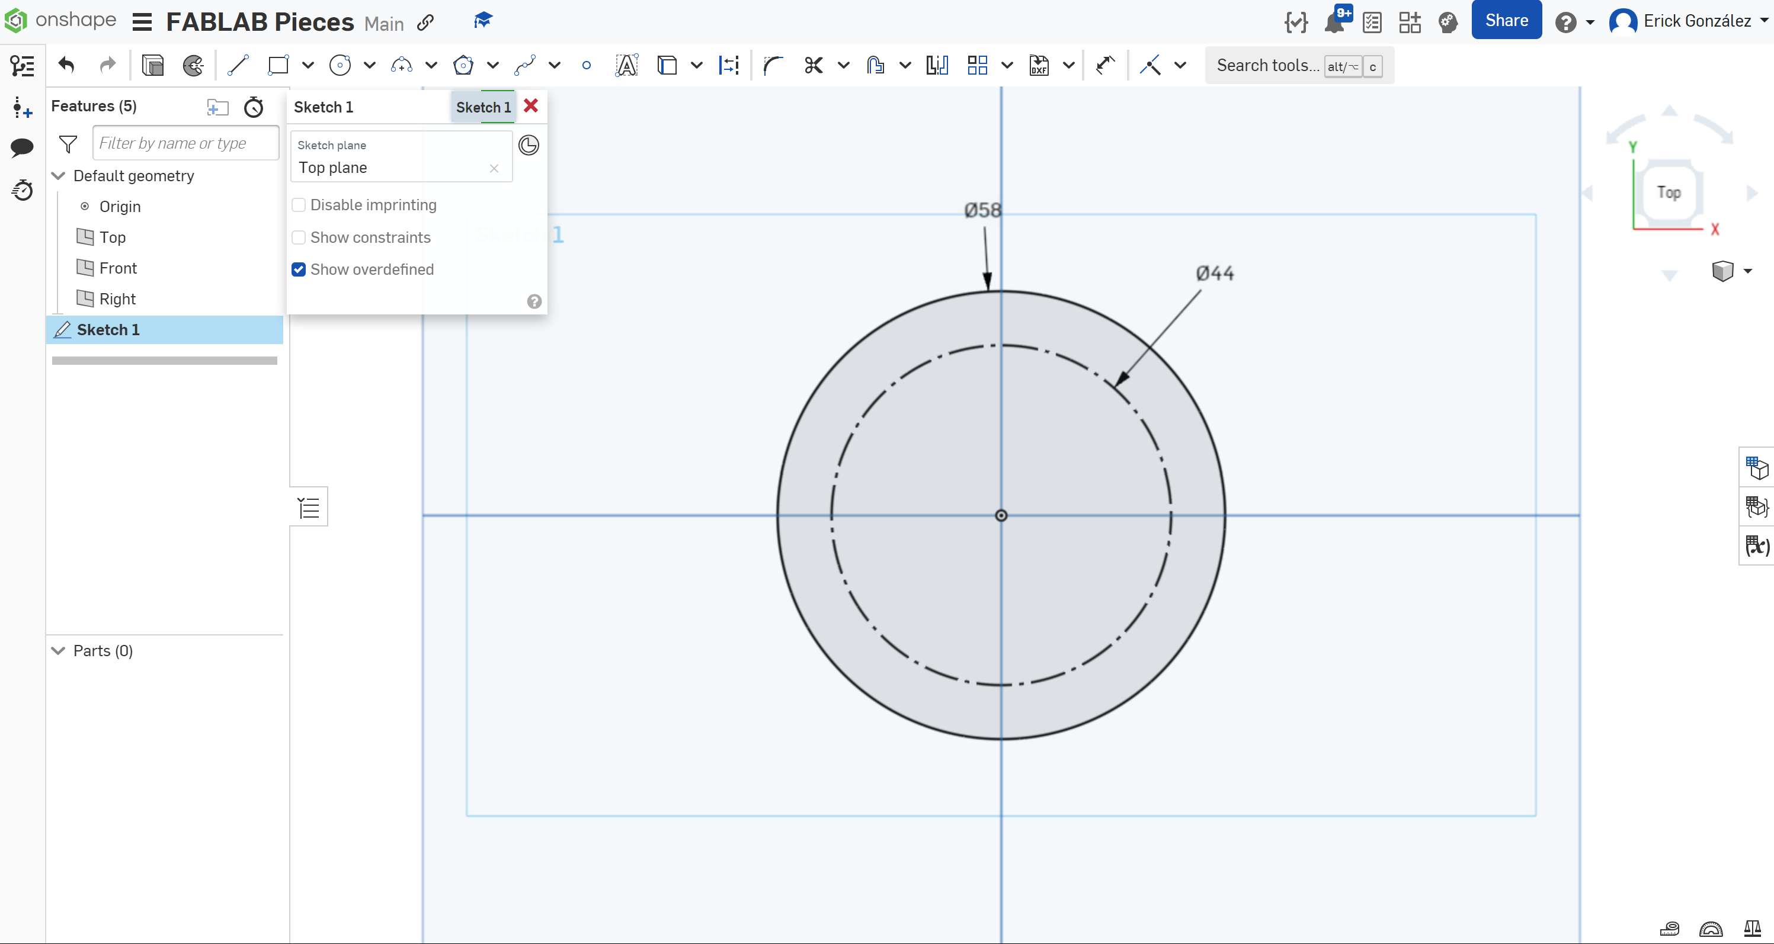
Task: Click in the Filter by name field
Action: click(186, 143)
